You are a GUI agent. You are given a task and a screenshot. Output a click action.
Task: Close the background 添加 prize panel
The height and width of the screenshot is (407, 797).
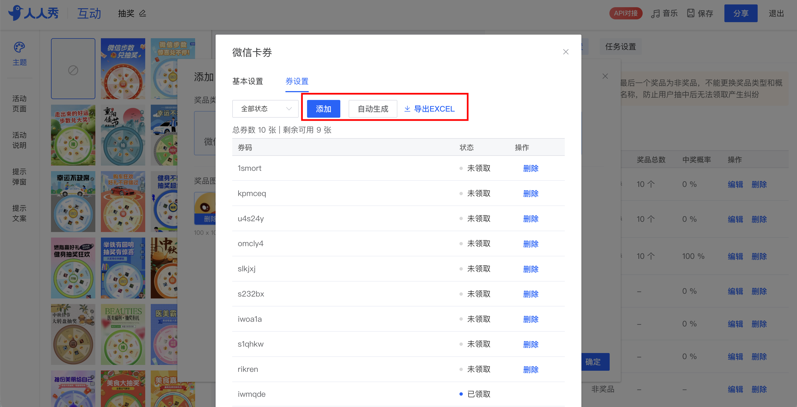pos(605,76)
